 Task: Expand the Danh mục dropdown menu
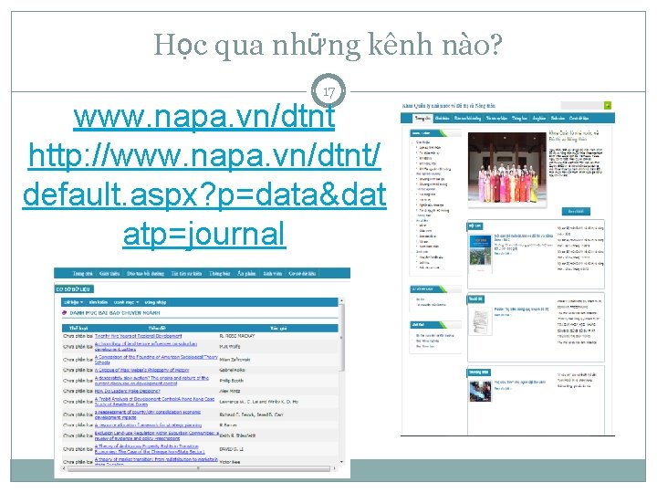click(126, 302)
